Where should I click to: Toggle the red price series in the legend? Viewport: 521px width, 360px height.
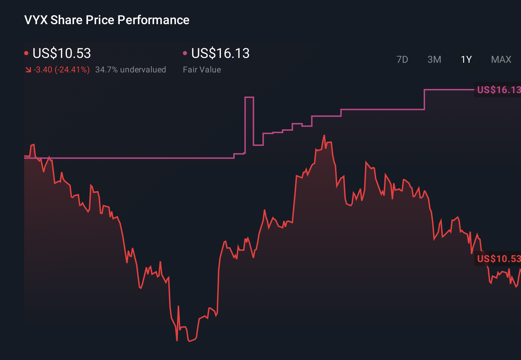coord(27,53)
